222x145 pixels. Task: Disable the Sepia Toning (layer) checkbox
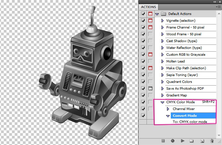143,75
